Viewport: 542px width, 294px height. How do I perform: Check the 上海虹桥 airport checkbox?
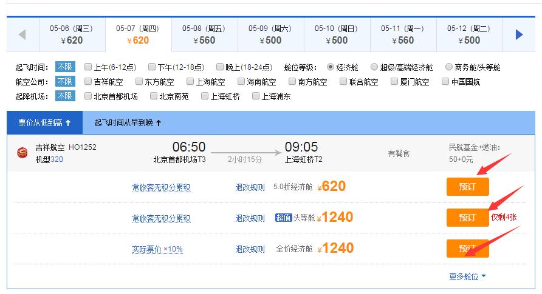(205, 96)
